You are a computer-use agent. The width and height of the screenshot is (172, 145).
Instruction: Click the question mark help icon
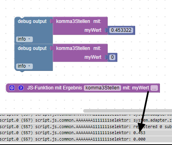(21, 88)
